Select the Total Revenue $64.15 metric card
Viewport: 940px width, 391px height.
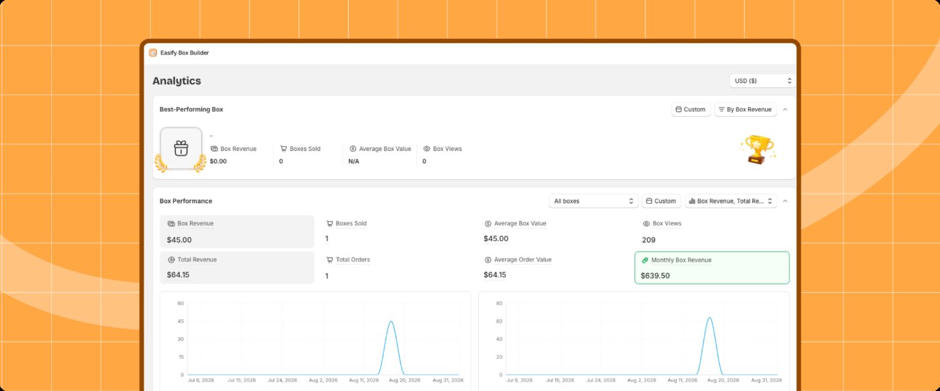tap(237, 268)
